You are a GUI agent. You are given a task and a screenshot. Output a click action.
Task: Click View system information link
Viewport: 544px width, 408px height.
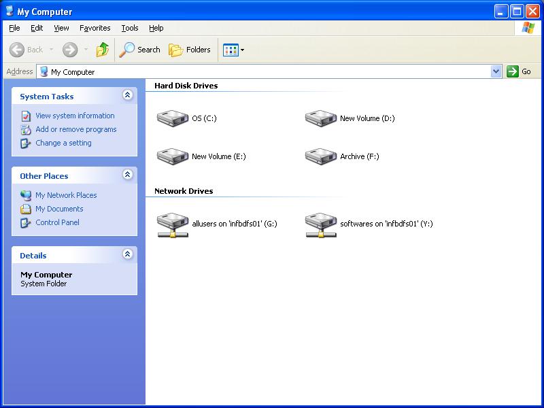[x=75, y=116]
